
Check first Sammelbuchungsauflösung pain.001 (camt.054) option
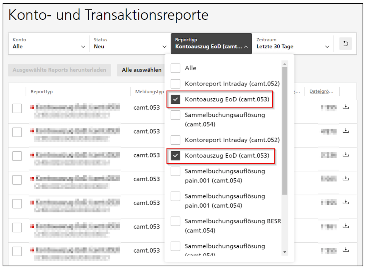point(175,171)
